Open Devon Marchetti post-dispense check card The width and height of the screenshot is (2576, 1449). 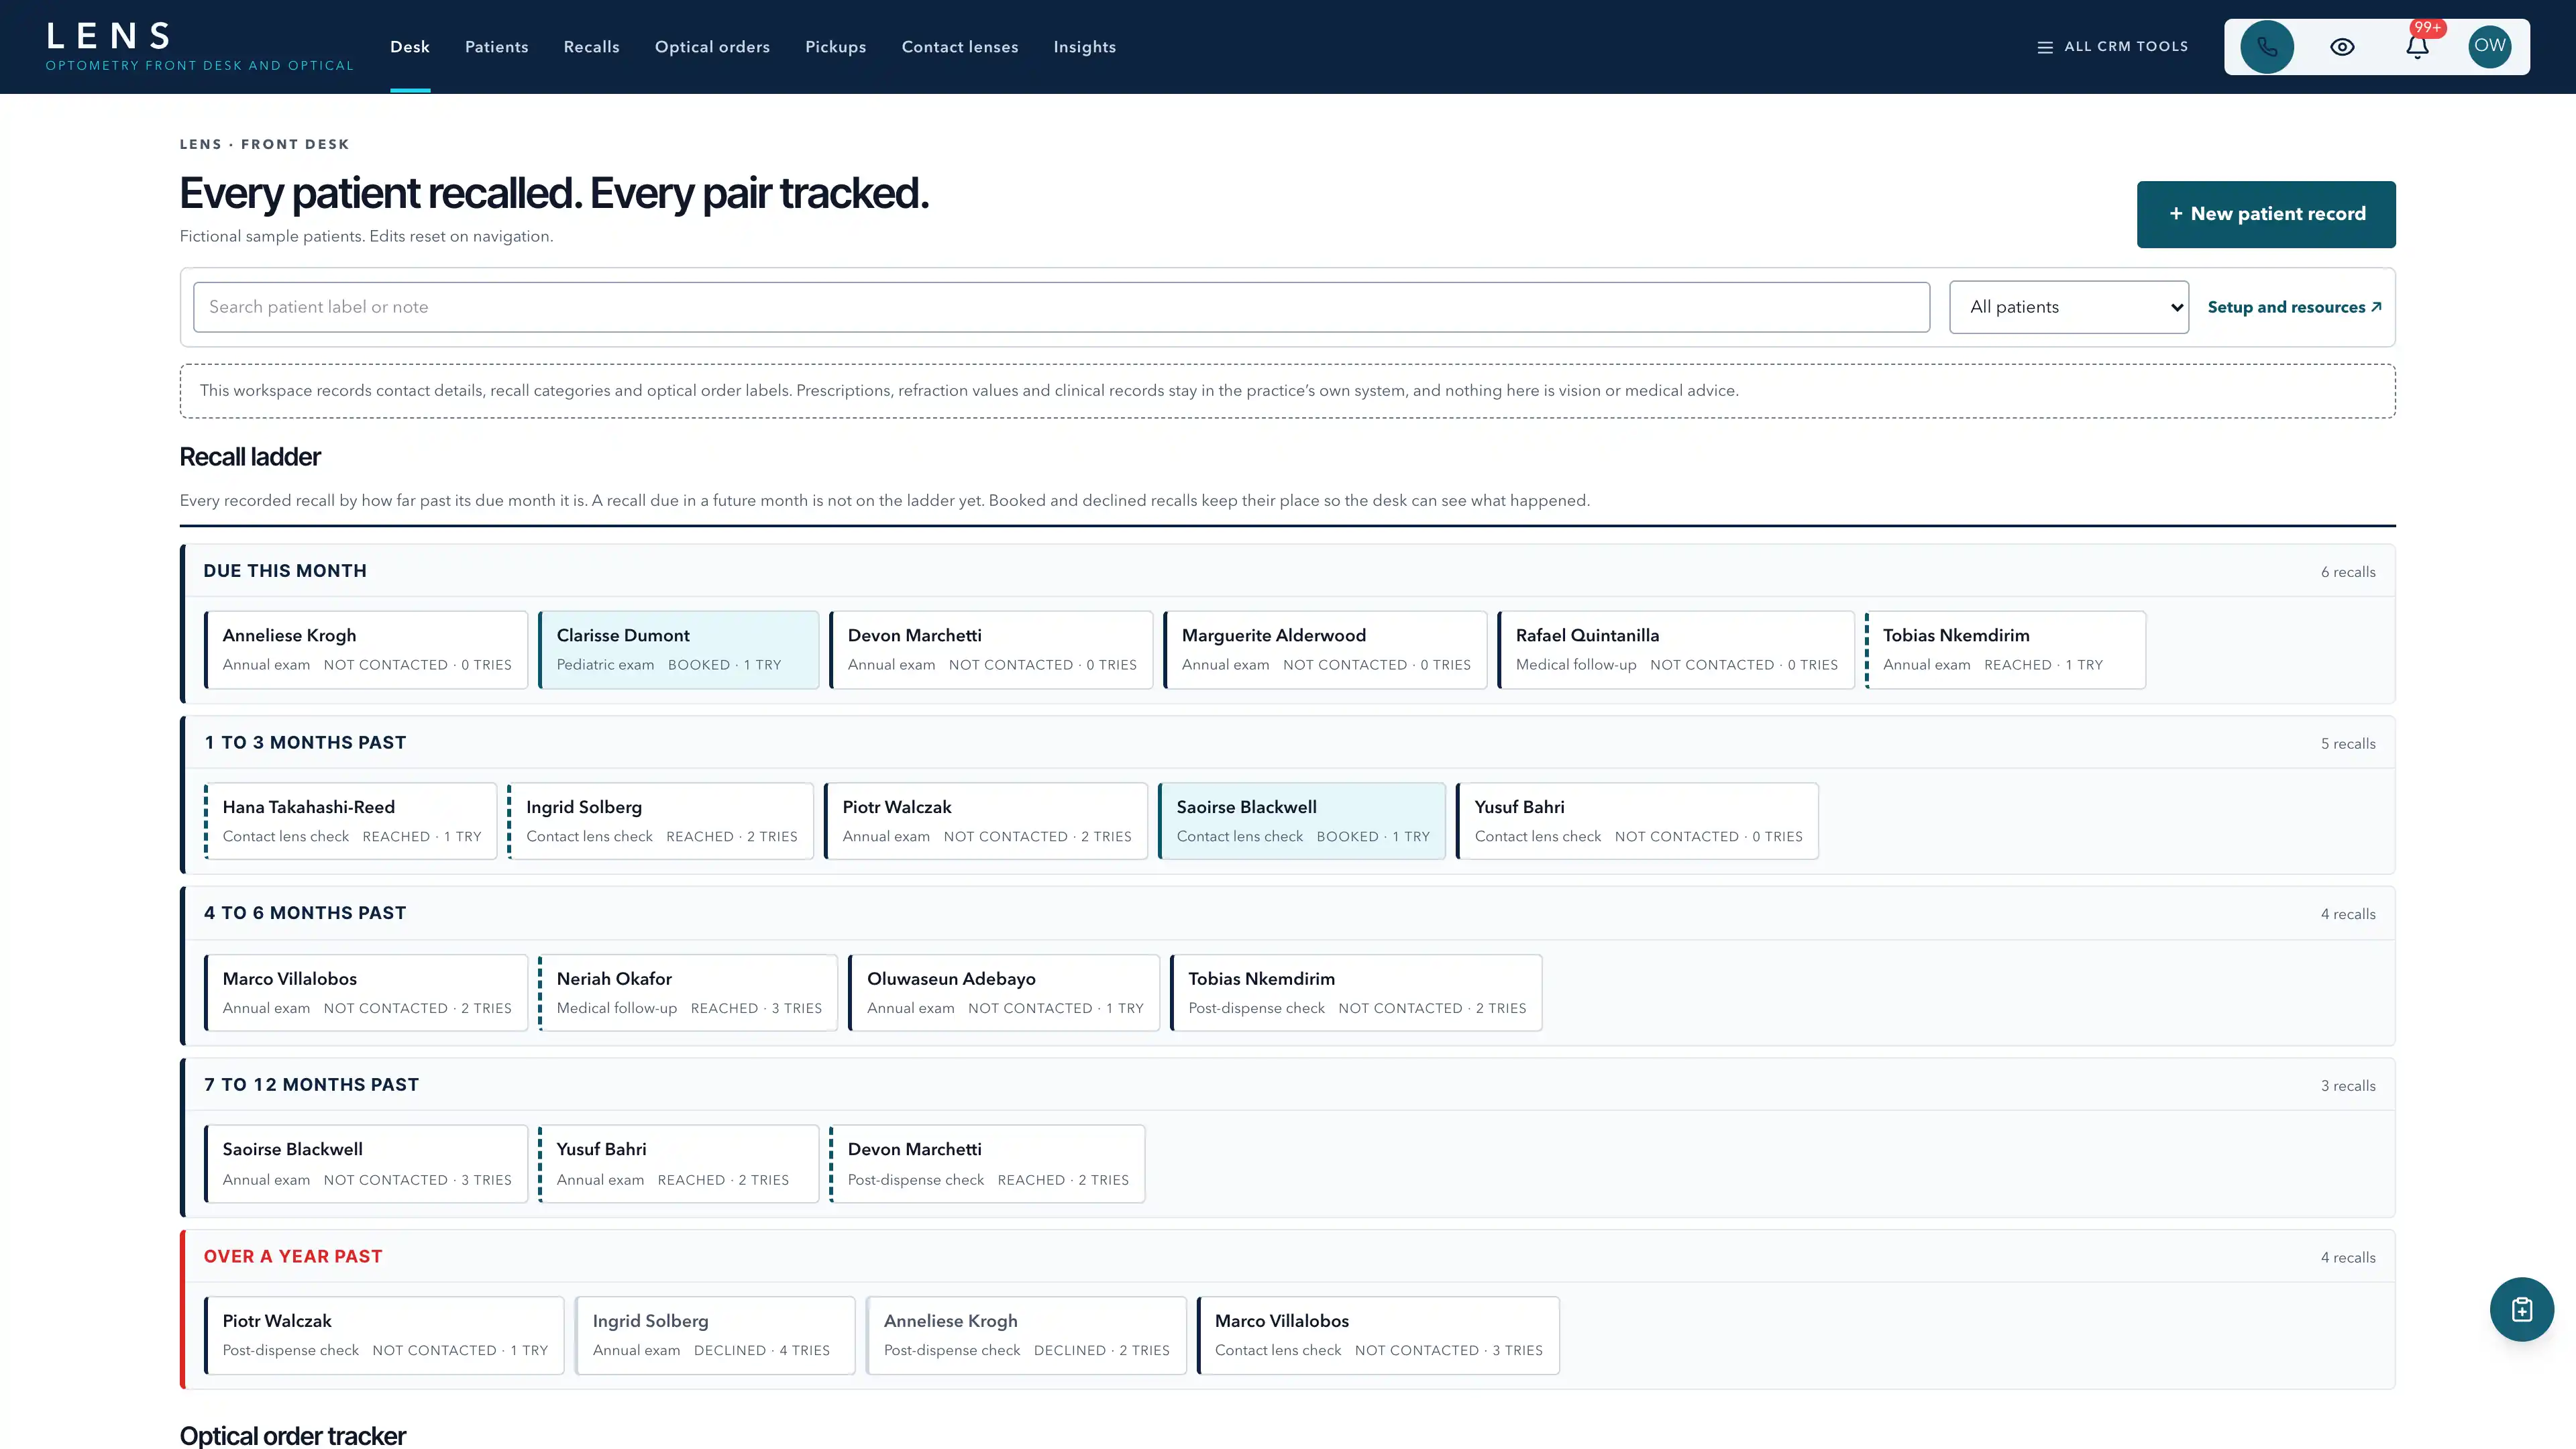(x=987, y=1164)
